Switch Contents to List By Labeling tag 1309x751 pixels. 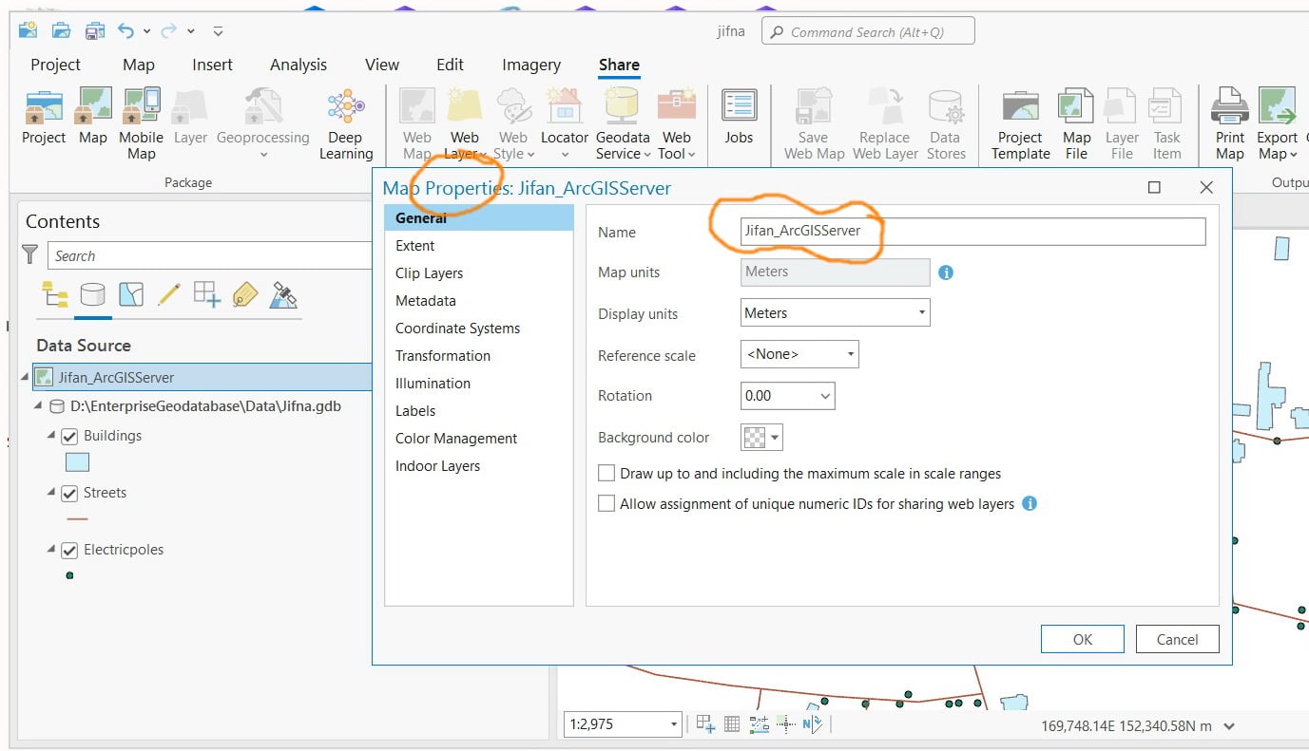click(x=245, y=294)
